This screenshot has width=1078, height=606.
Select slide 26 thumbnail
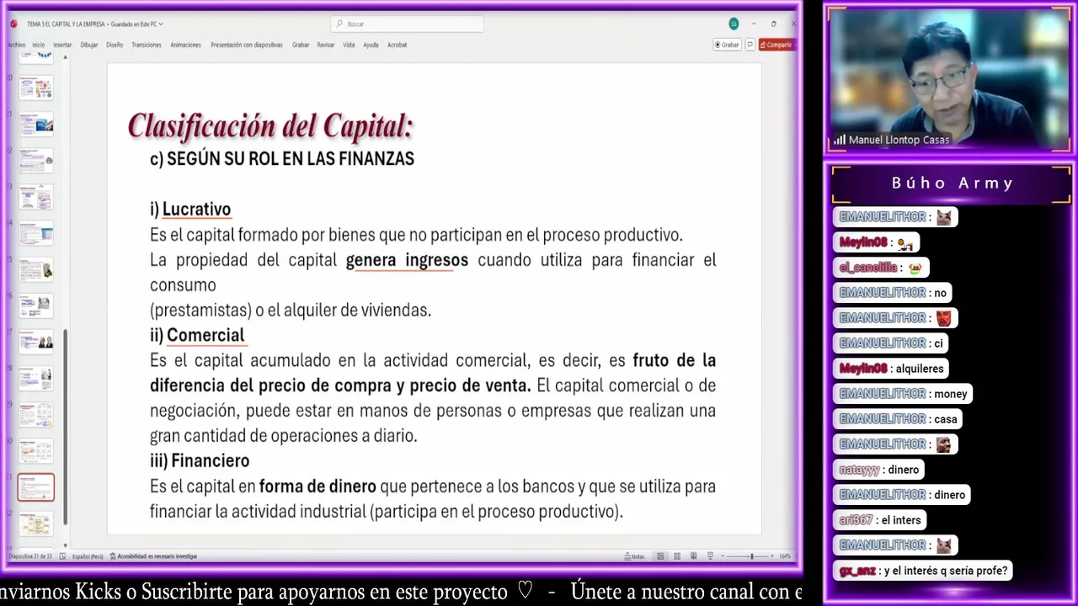36,306
